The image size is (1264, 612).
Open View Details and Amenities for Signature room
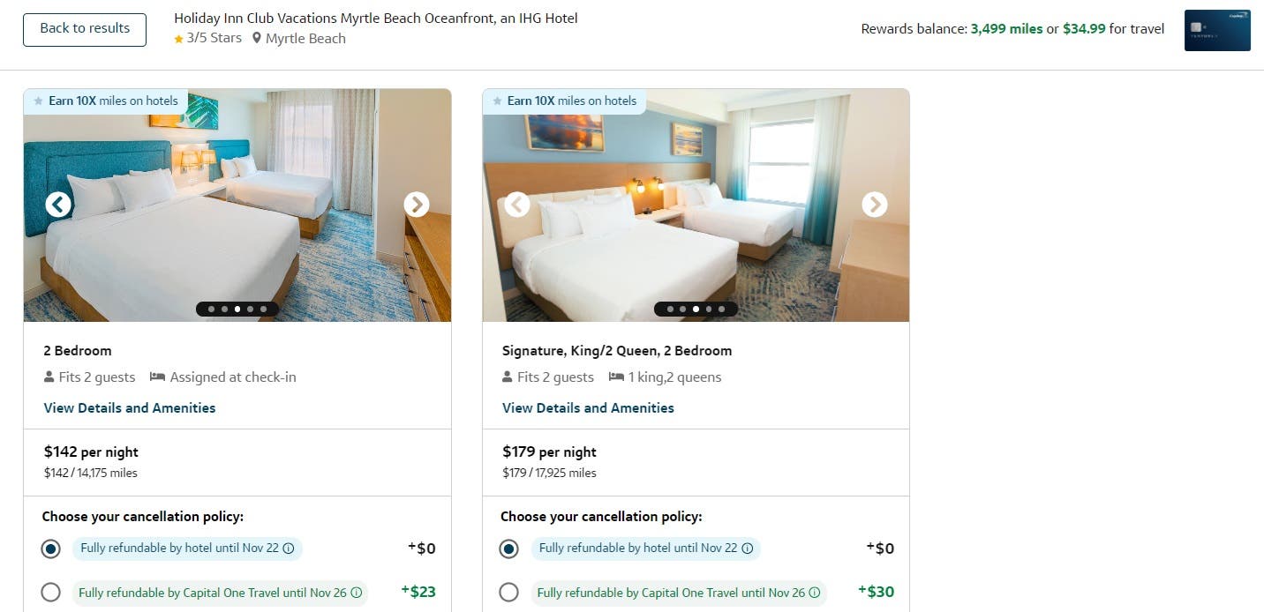pyautogui.click(x=588, y=407)
